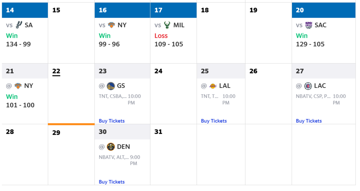
Task: Click the Kings logo on the 20th
Action: (309, 25)
